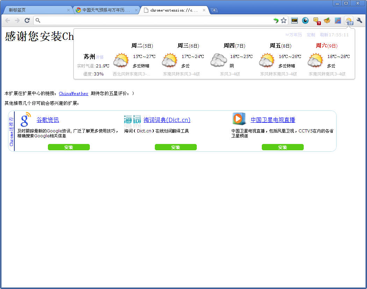Close the browser window
367x289 pixels.
click(358, 3)
